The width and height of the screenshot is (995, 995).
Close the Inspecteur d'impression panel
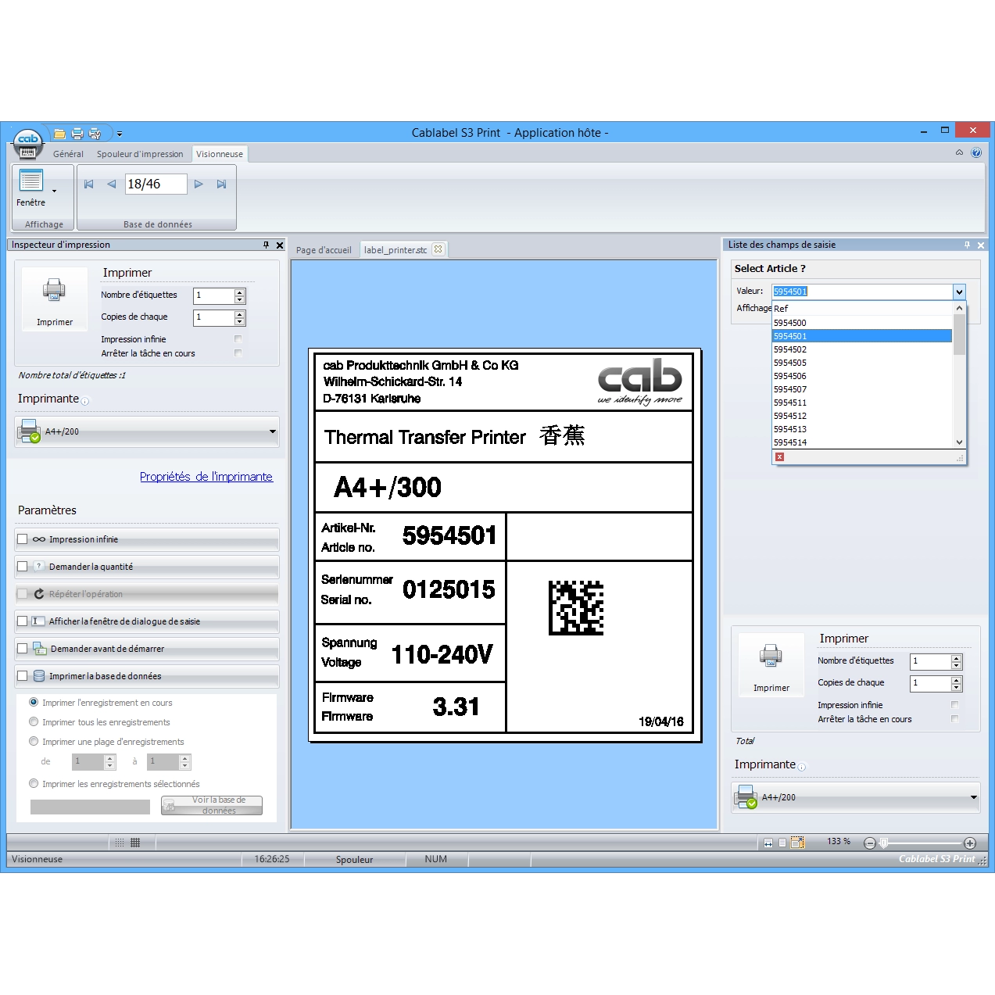click(280, 245)
